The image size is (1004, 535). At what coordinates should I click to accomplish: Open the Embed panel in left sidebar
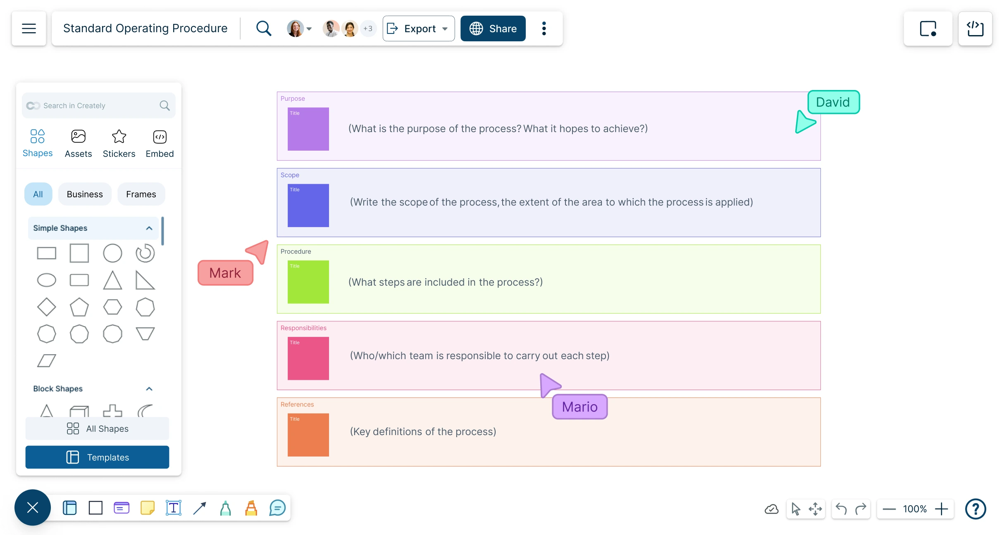pyautogui.click(x=160, y=142)
